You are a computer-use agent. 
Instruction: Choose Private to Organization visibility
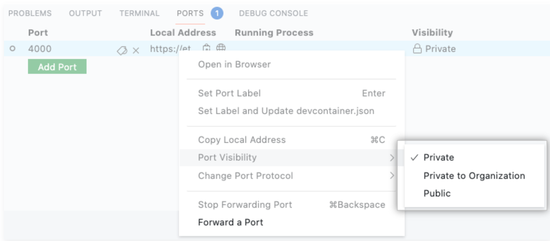(x=474, y=176)
